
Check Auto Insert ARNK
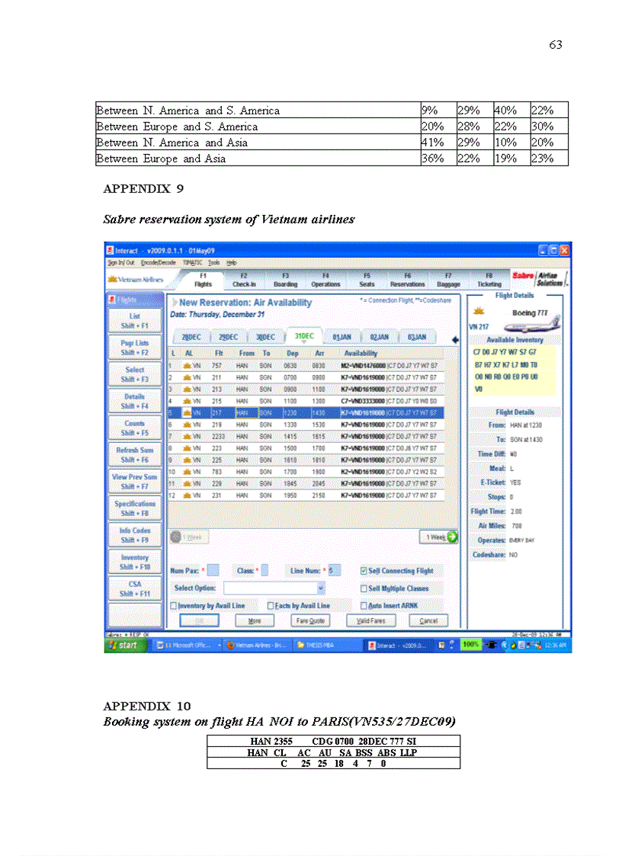click(364, 606)
